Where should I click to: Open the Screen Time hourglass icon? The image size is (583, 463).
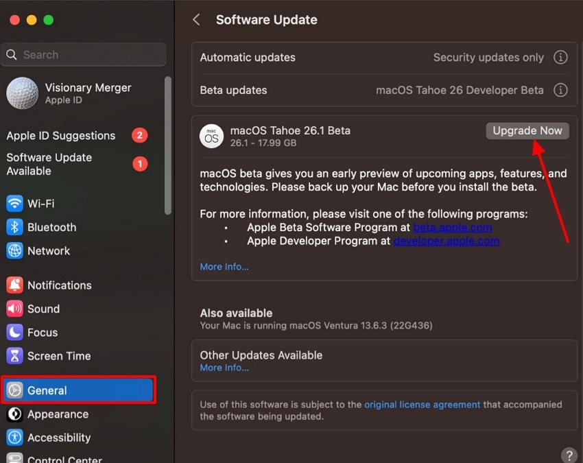(14, 356)
